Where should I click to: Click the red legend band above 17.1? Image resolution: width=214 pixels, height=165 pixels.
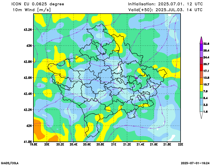[201, 68]
